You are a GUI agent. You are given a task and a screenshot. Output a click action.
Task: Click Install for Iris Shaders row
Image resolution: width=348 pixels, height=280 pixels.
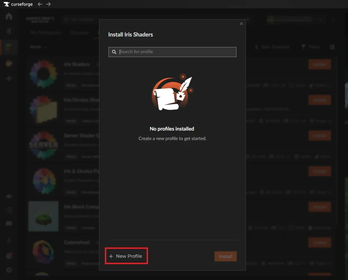coord(319,64)
